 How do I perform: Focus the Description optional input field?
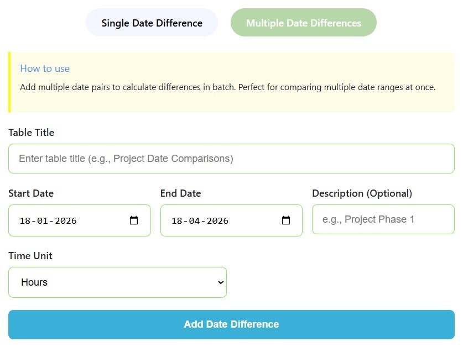383,219
